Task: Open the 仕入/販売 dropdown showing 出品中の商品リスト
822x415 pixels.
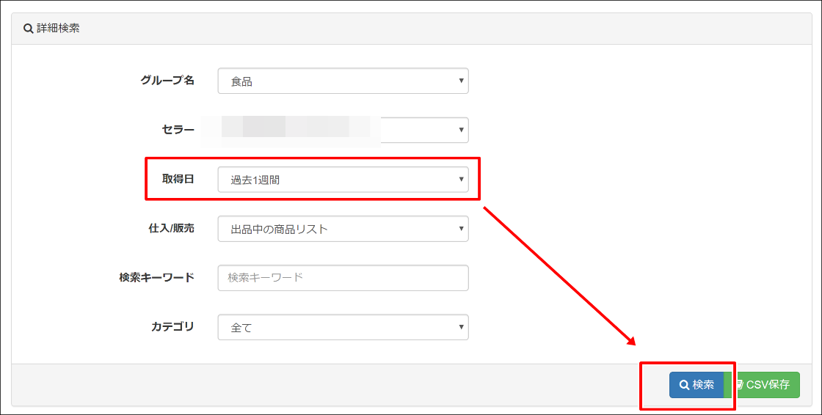Action: point(343,229)
